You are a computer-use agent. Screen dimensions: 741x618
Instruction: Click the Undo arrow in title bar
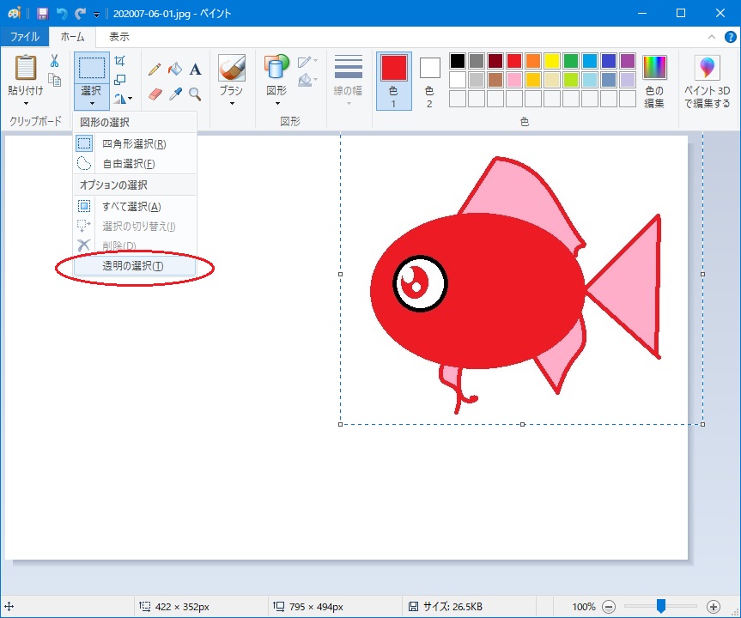point(62,13)
